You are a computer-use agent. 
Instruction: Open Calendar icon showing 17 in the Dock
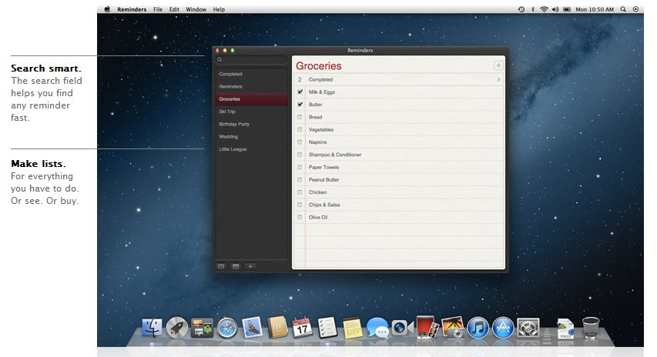click(302, 328)
